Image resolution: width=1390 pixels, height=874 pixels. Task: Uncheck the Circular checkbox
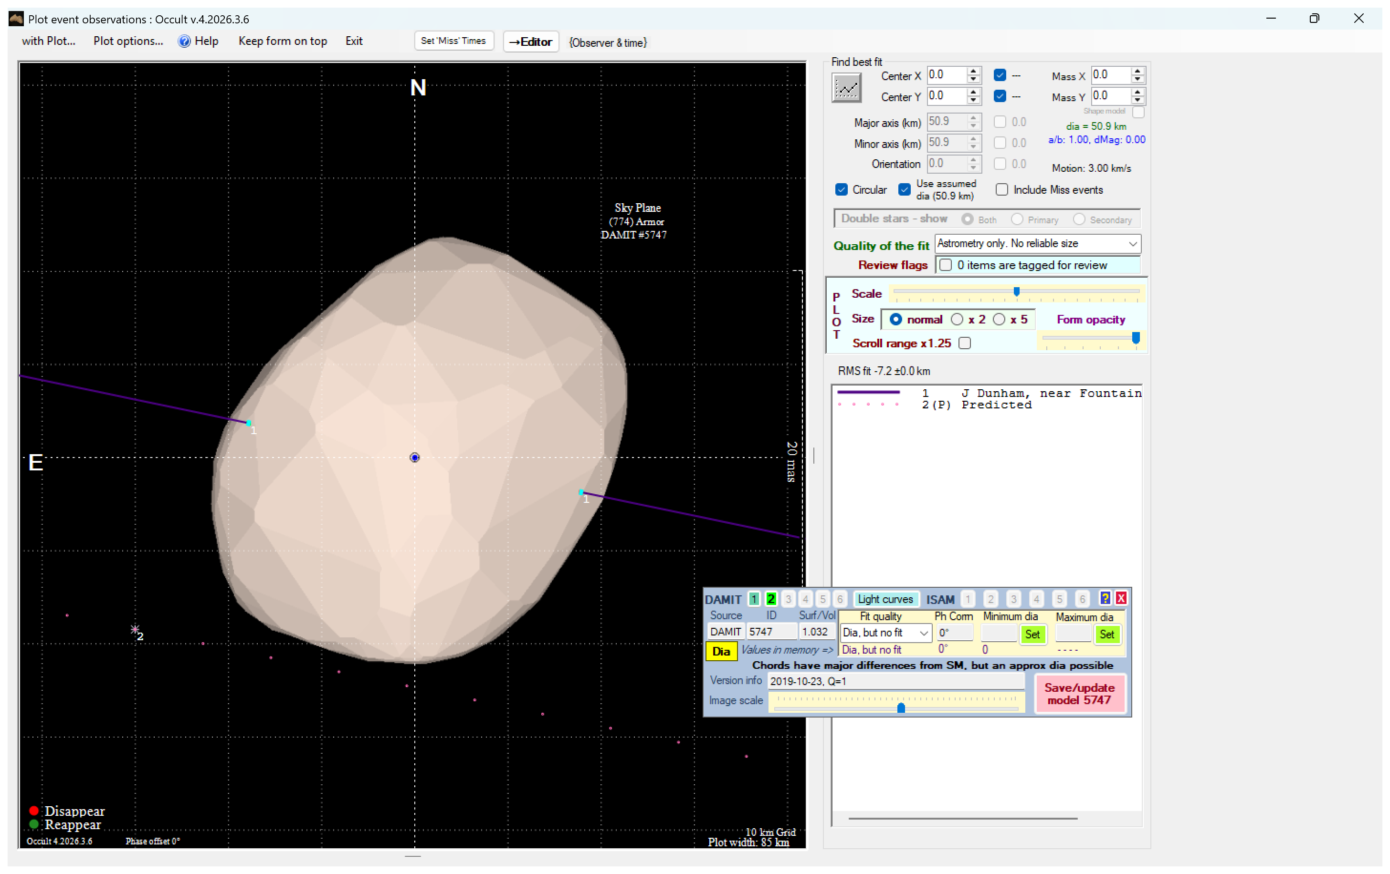click(x=842, y=190)
